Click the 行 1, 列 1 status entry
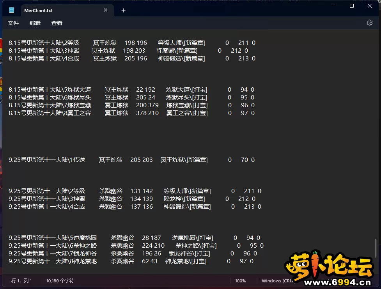Image resolution: width=381 pixels, height=289 pixels. [x=21, y=281]
